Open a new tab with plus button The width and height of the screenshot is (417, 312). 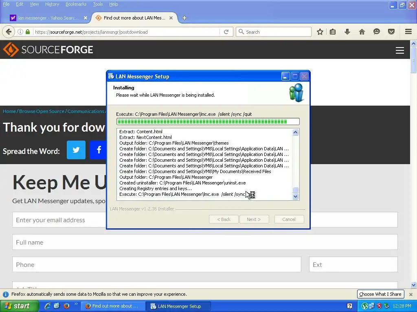tap(184, 18)
